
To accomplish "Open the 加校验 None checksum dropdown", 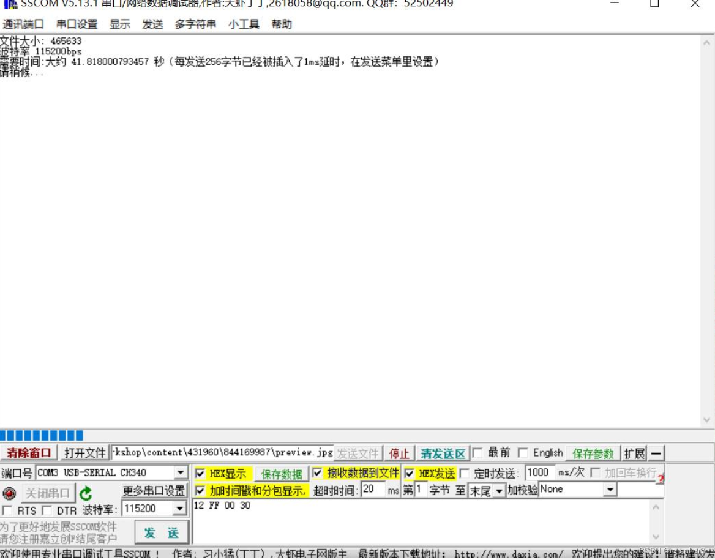I will pyautogui.click(x=610, y=490).
